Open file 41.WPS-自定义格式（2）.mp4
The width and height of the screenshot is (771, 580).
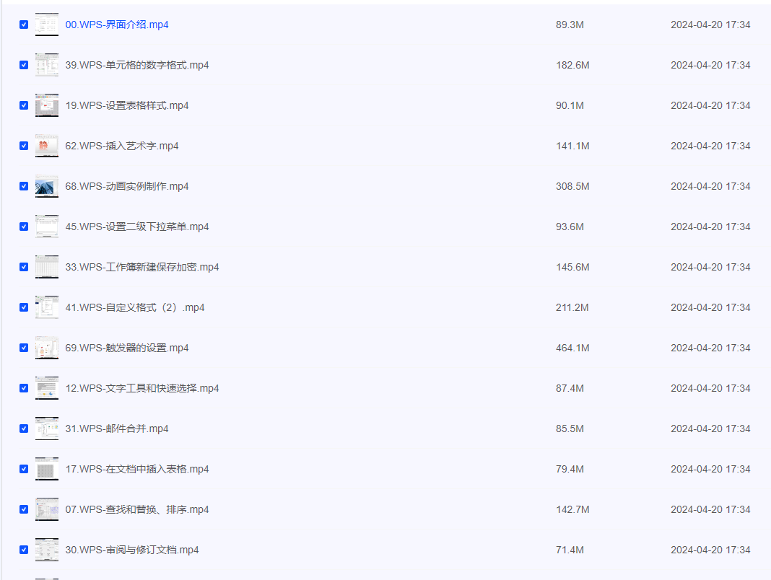pyautogui.click(x=135, y=307)
